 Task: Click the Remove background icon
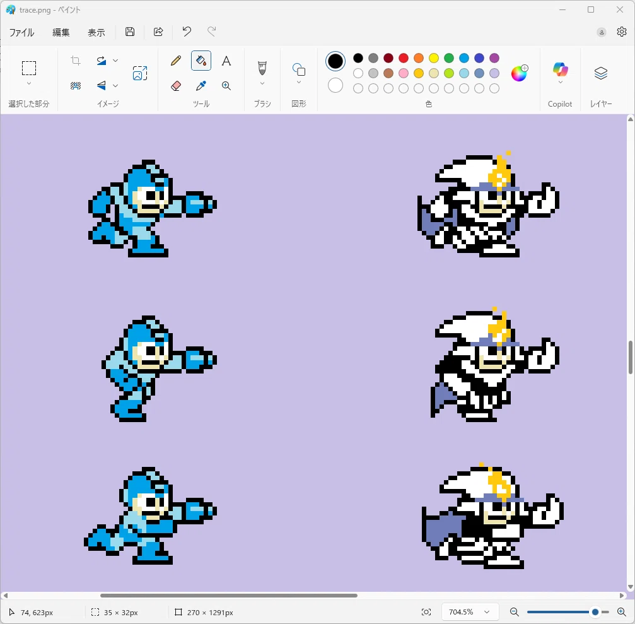pyautogui.click(x=75, y=86)
